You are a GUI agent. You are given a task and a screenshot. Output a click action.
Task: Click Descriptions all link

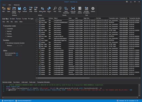click(17, 55)
